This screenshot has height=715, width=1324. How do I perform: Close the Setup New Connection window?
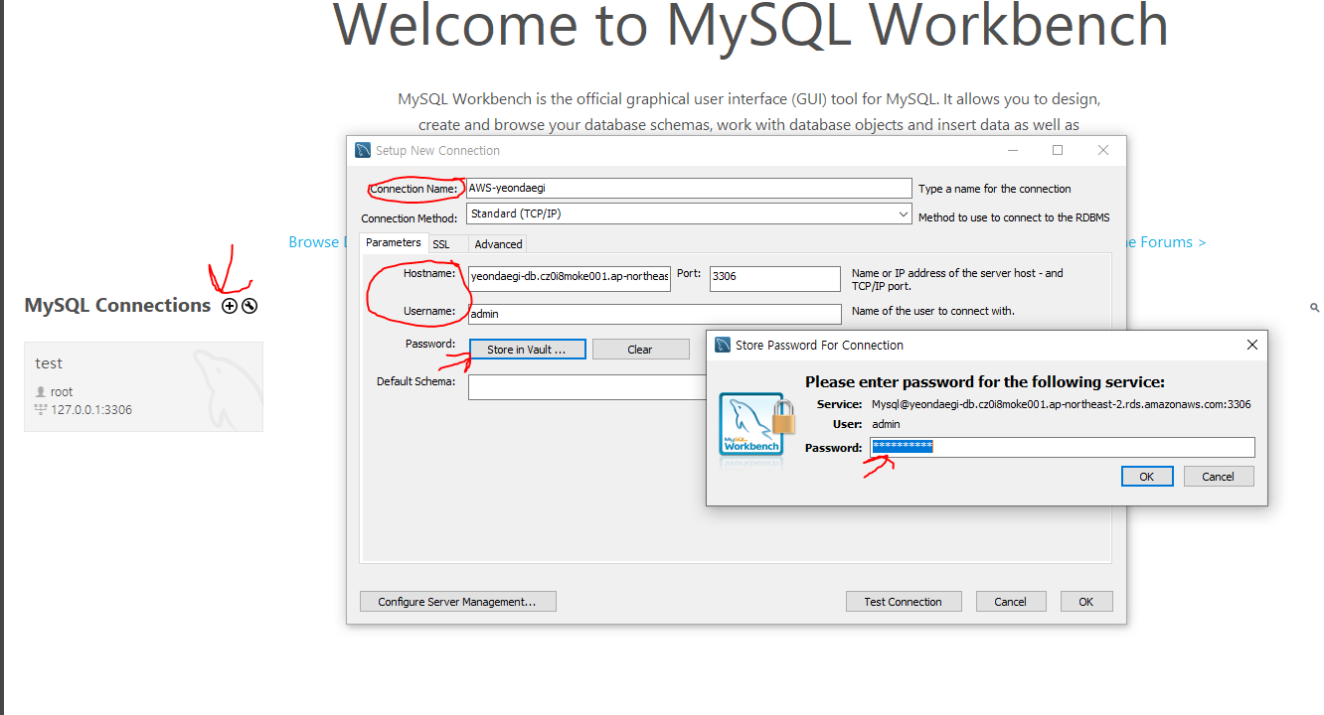[x=1103, y=150]
